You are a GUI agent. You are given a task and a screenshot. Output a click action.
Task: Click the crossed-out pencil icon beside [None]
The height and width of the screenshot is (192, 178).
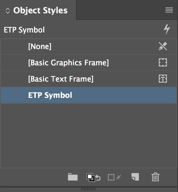(x=163, y=46)
